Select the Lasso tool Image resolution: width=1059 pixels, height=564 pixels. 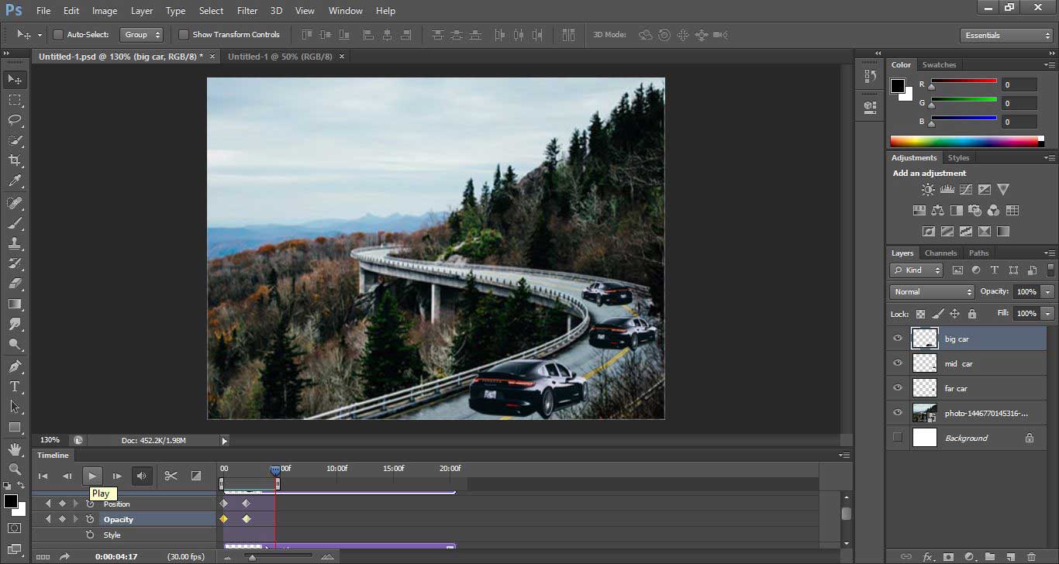click(15, 120)
